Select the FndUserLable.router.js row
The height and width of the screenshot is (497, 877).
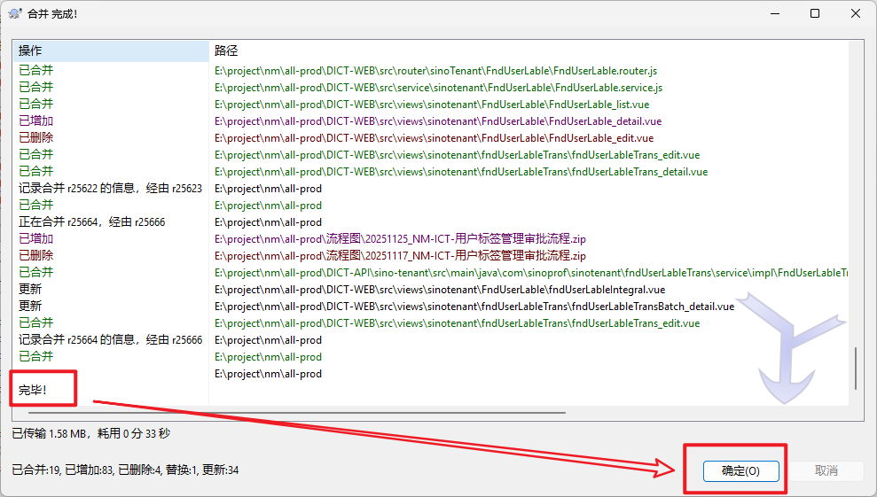(435, 71)
